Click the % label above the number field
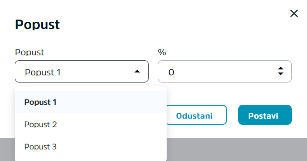The image size is (307, 161). 162,52
